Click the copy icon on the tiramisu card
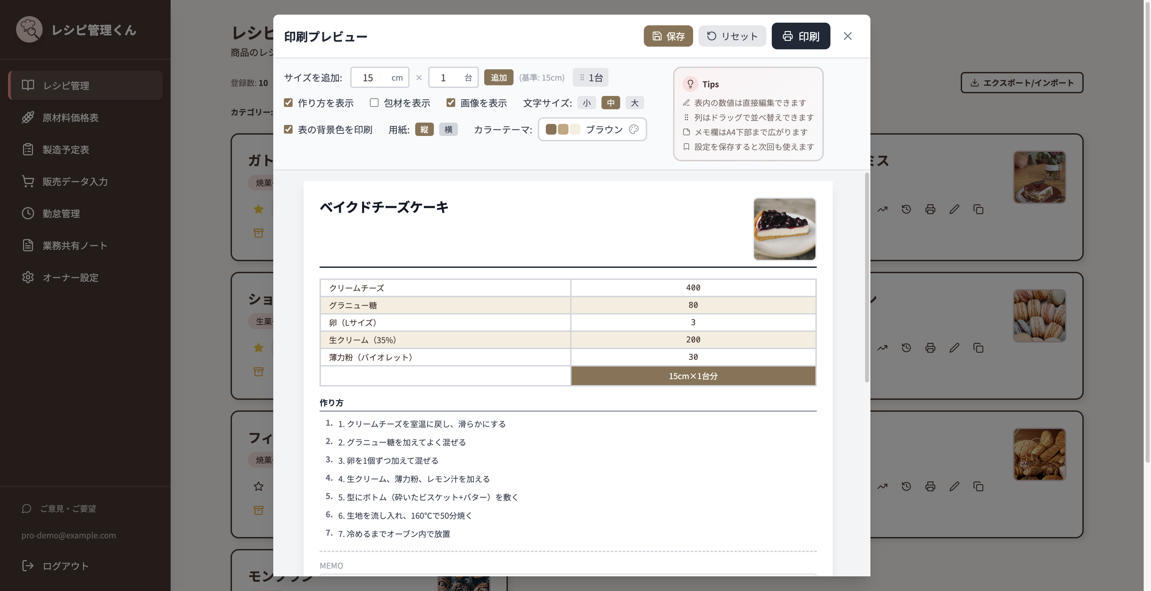This screenshot has height=591, width=1151. tap(978, 209)
